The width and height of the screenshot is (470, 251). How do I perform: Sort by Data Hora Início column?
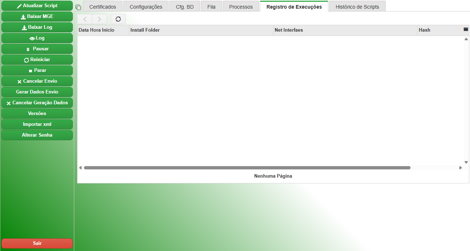coord(103,30)
